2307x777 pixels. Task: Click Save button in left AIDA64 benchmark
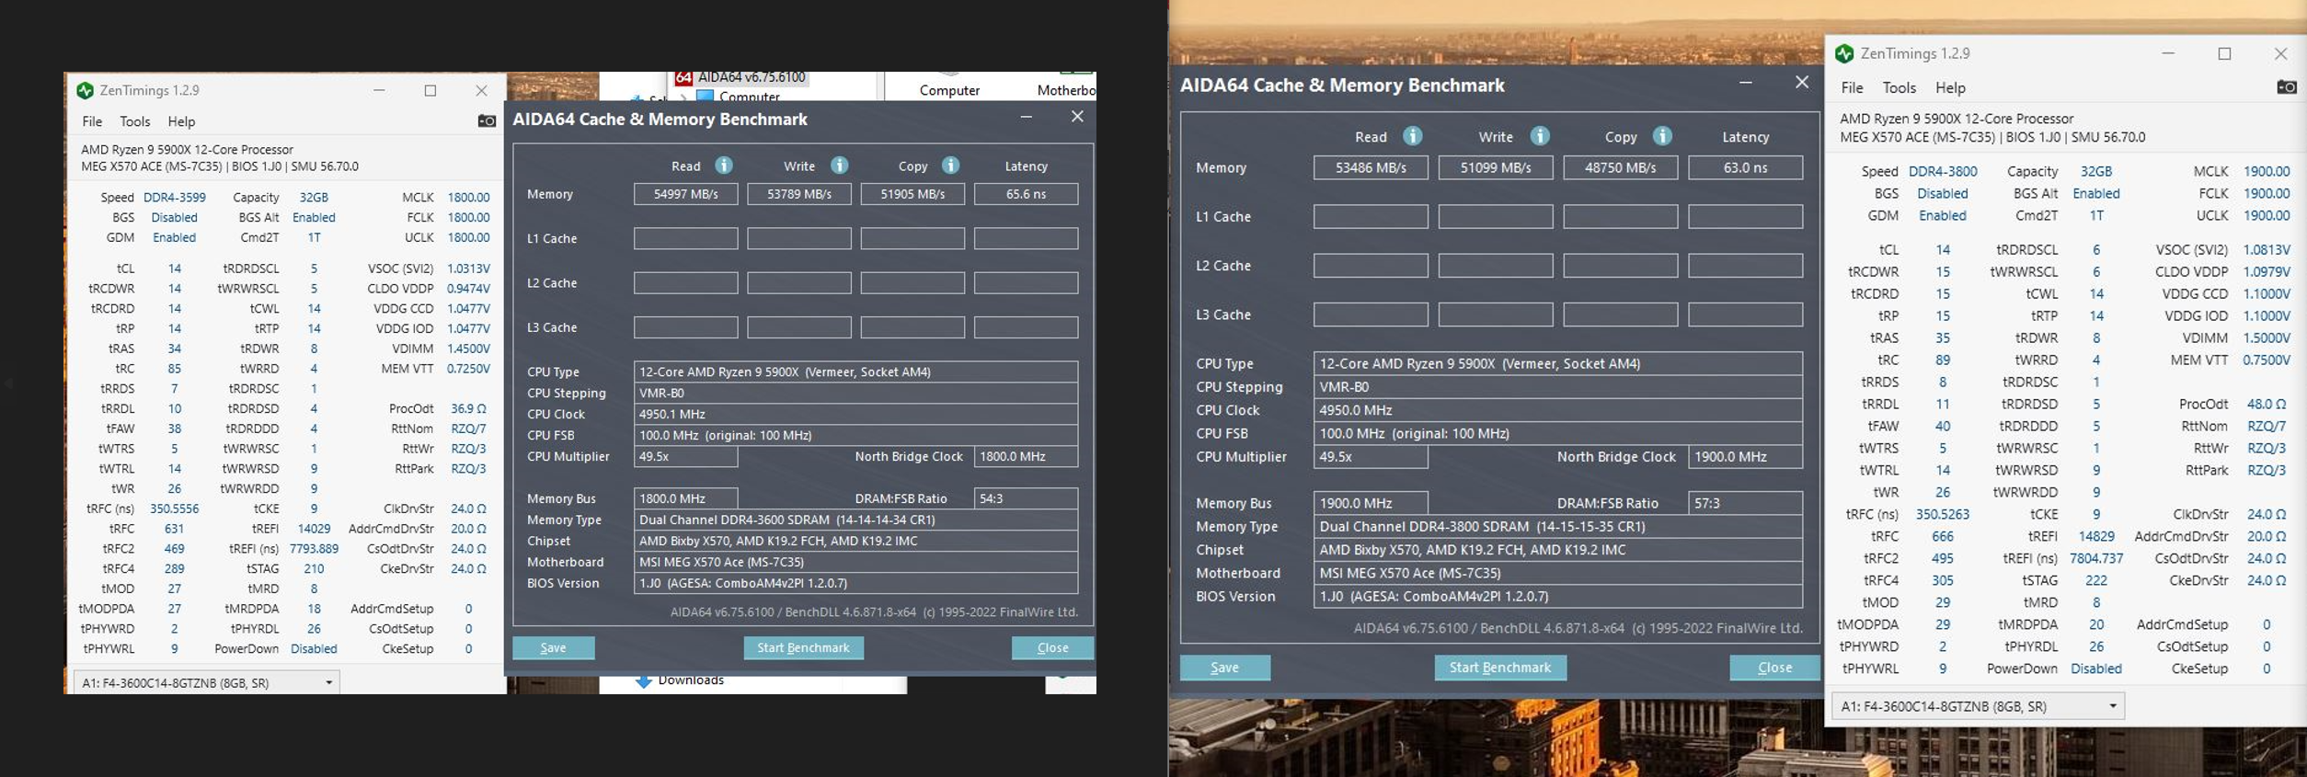[553, 647]
